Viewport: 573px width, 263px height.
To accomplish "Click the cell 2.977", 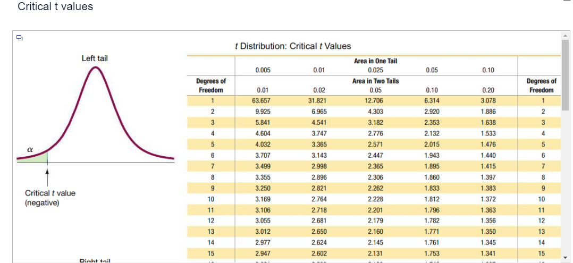I will pos(263,242).
